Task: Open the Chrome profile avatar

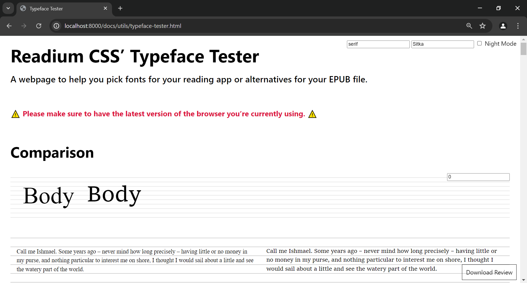Action: coord(503,26)
